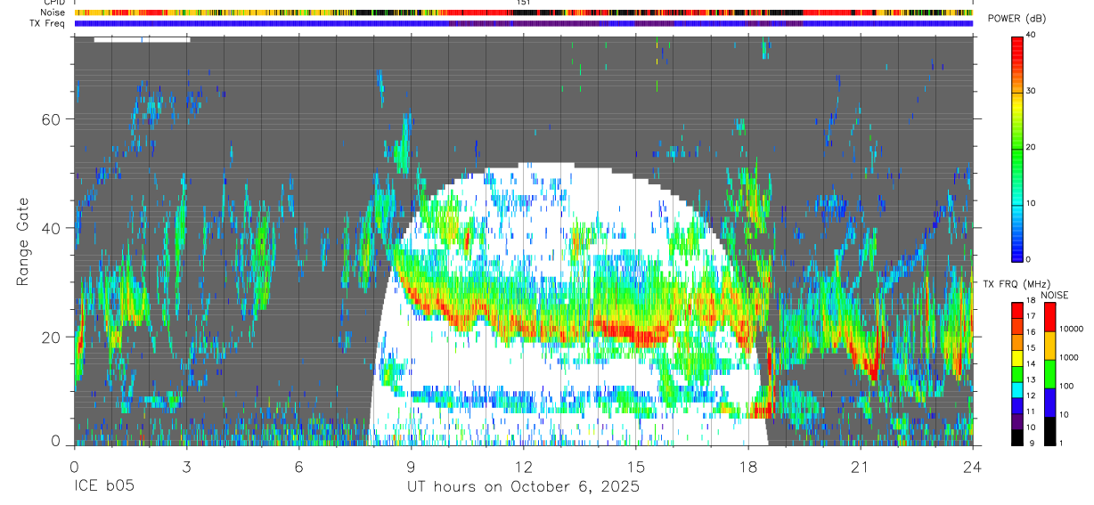Click the '1' tick on the NOISE legend
Screen dimensions: 1094x505
click(1061, 443)
